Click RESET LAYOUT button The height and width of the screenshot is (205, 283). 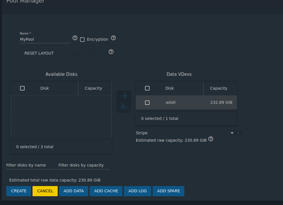tap(39, 53)
